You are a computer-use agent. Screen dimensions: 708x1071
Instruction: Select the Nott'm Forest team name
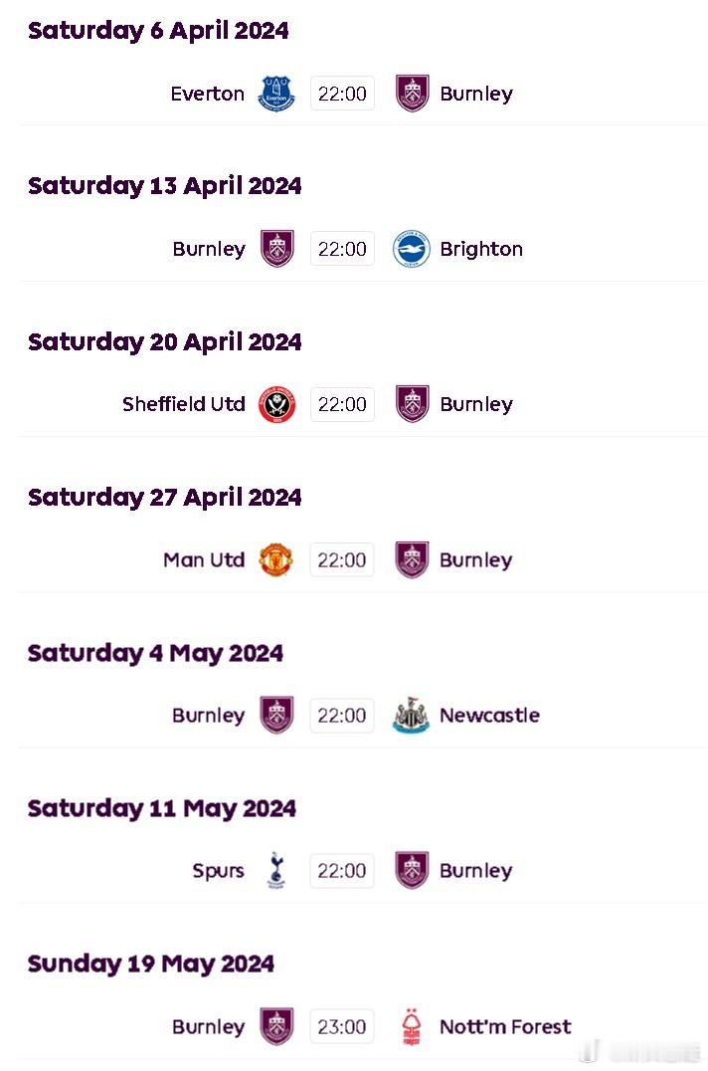point(505,1026)
